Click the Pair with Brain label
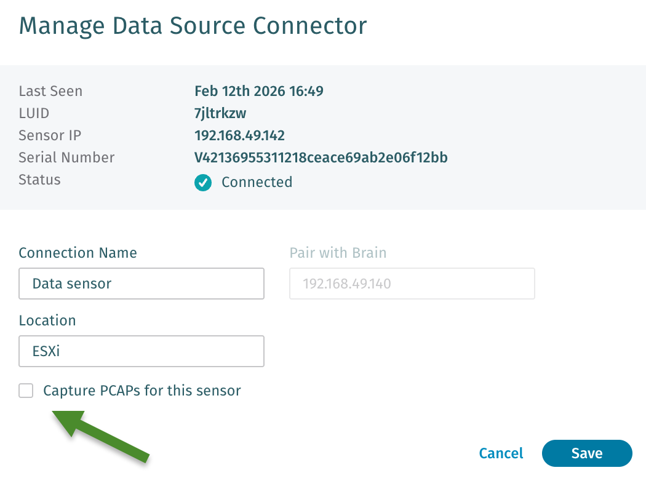 tap(338, 253)
